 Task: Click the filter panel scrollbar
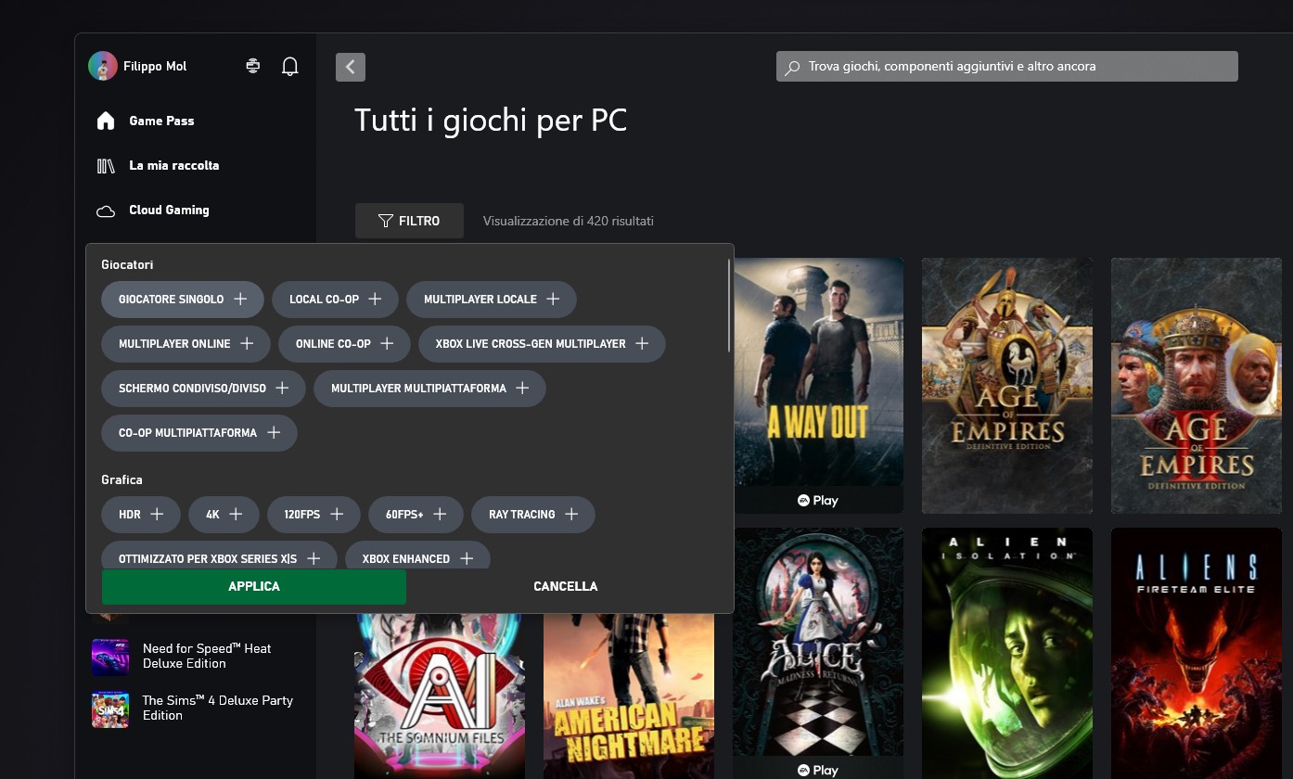(x=729, y=304)
